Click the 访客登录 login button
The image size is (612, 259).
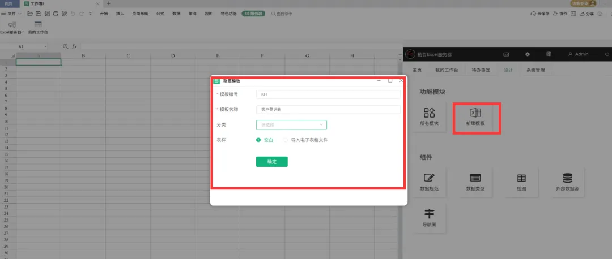tap(584, 3)
